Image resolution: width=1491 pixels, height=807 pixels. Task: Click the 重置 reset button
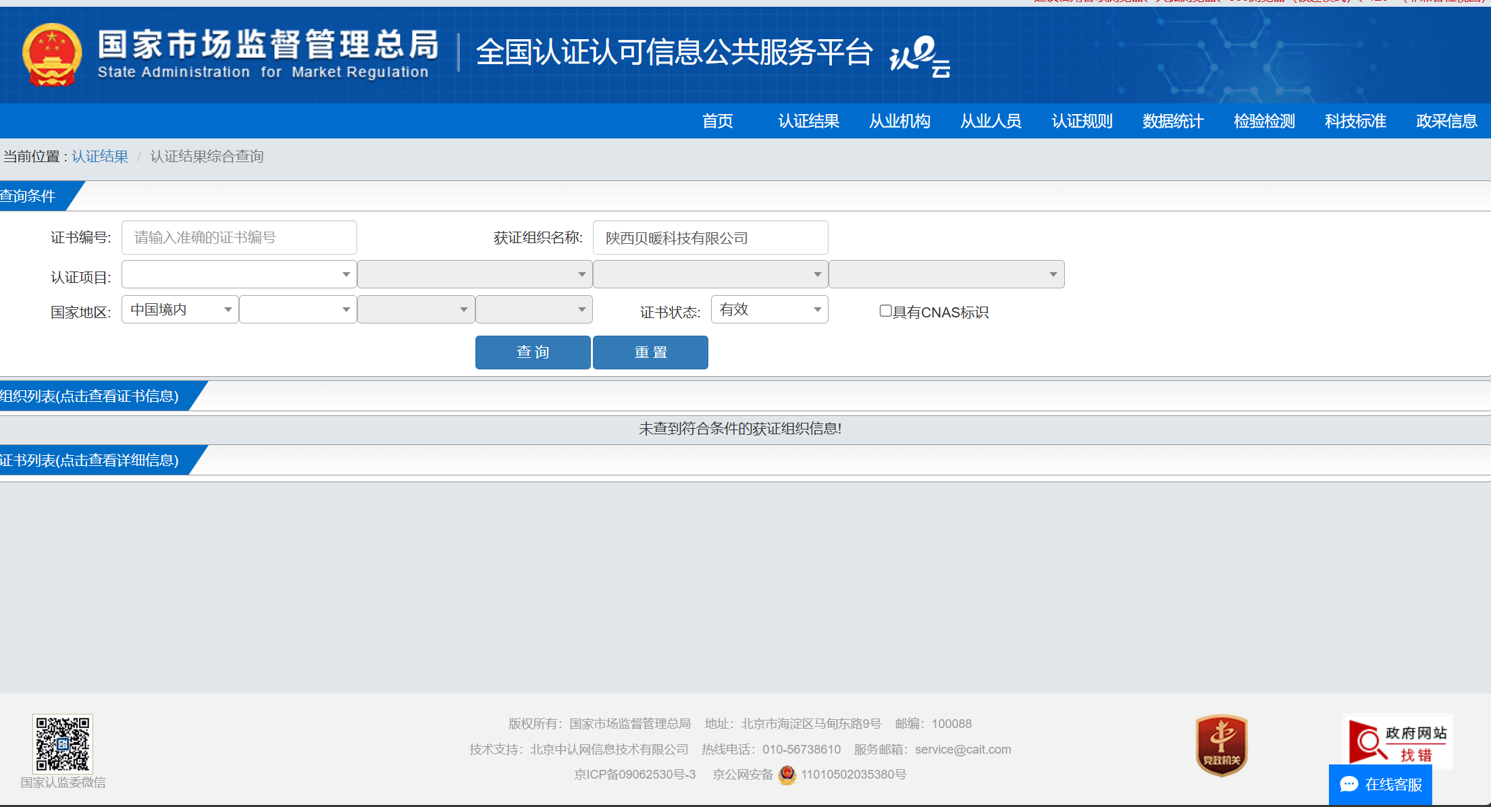coord(650,353)
